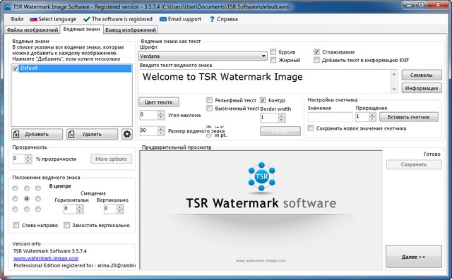The width and height of the screenshot is (452, 280).
Task: Click the Информация button
Action: click(422, 88)
